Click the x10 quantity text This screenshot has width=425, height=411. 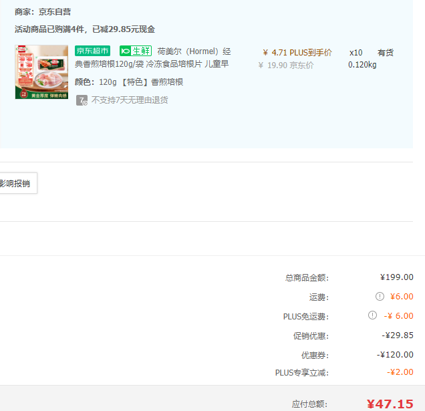[x=356, y=53]
